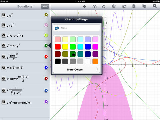Click the None label input field
Image resolution: width=160 pixels, height=120 pixels.
click(76, 28)
